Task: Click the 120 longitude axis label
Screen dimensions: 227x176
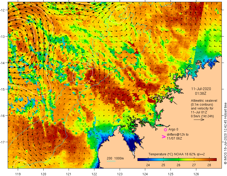Action: coord(43,174)
